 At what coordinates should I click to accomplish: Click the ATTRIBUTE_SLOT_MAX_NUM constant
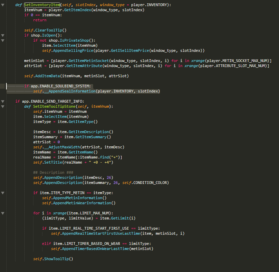click(x=240, y=66)
